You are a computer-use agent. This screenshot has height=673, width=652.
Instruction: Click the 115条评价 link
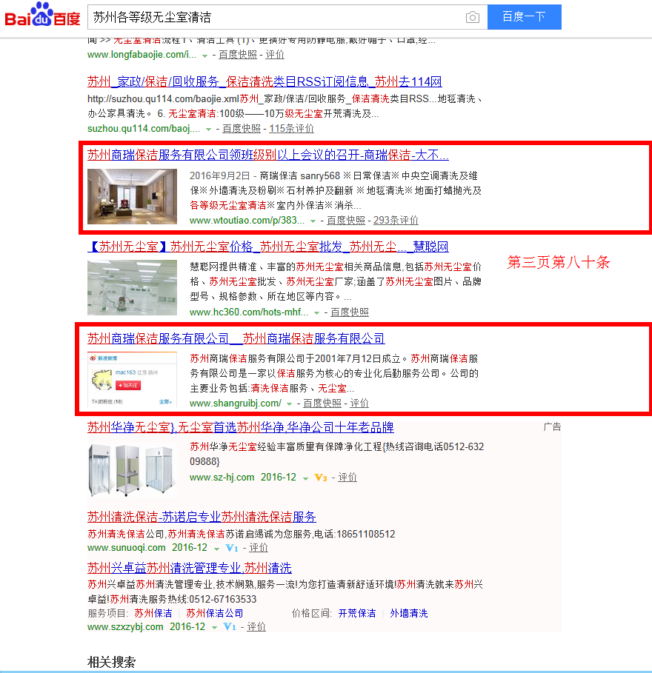(x=292, y=128)
